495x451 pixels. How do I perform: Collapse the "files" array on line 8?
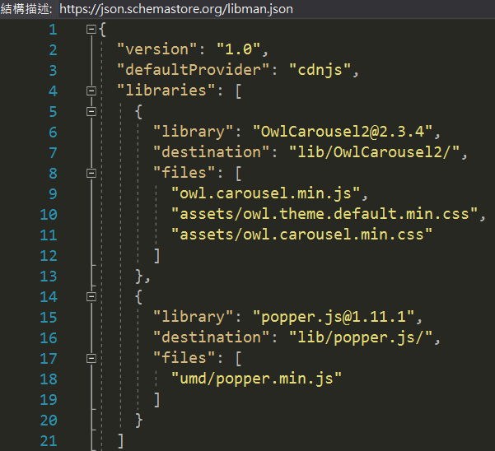pyautogui.click(x=91, y=174)
